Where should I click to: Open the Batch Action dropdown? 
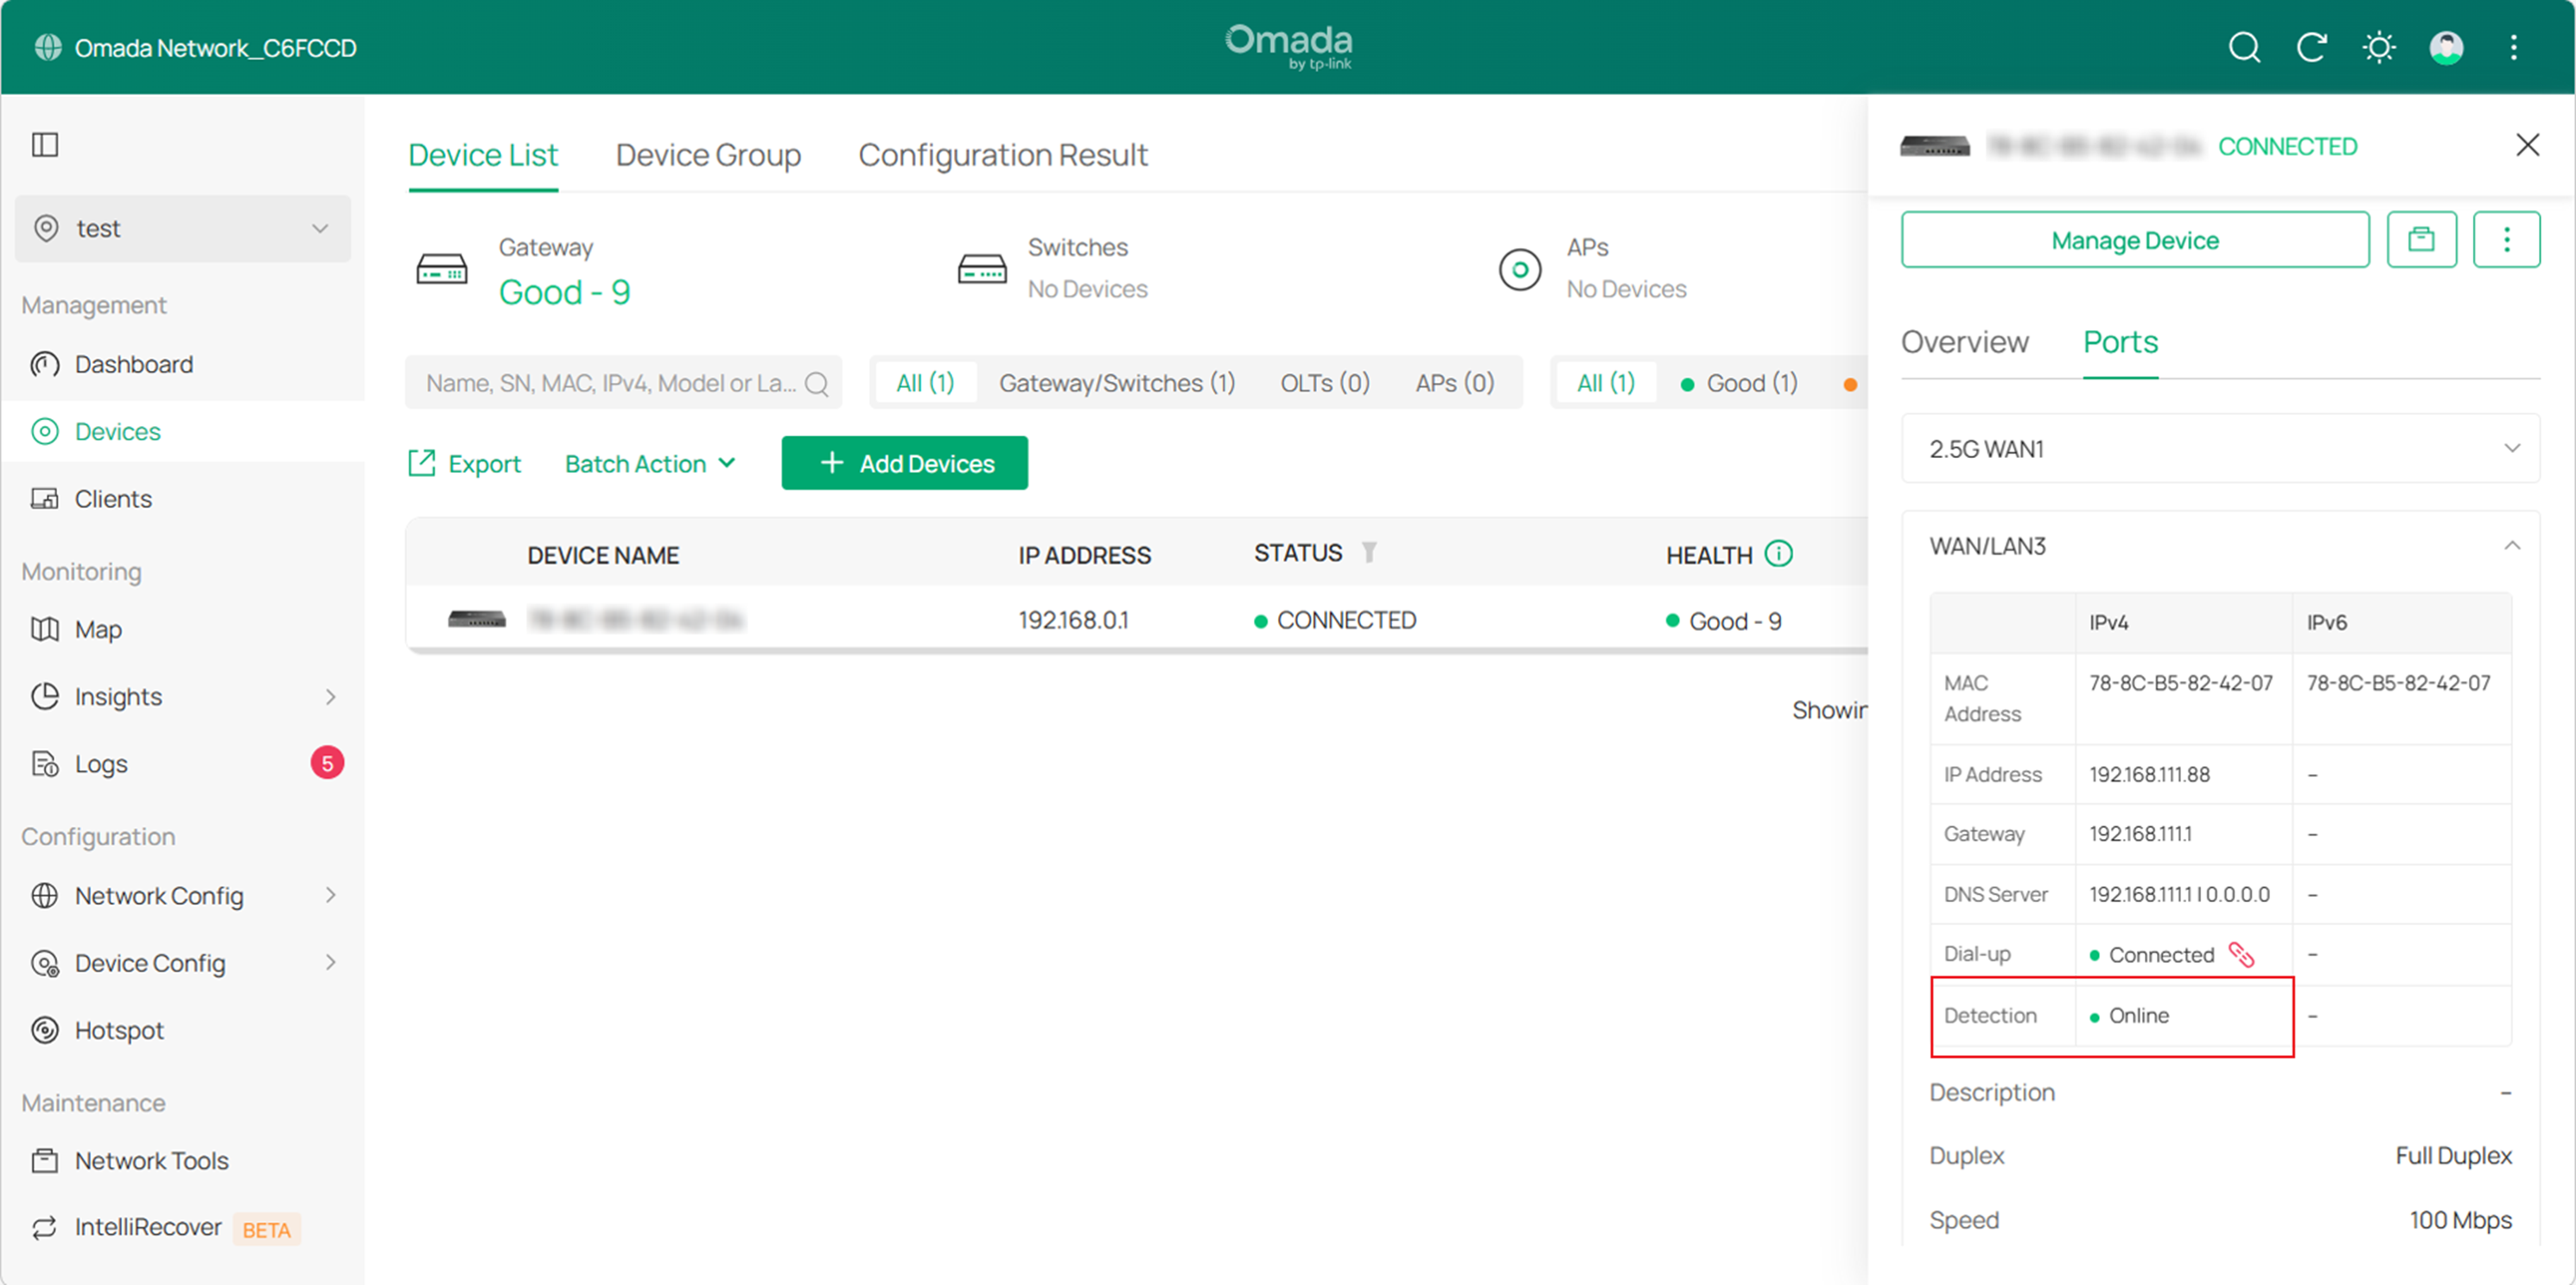650,464
